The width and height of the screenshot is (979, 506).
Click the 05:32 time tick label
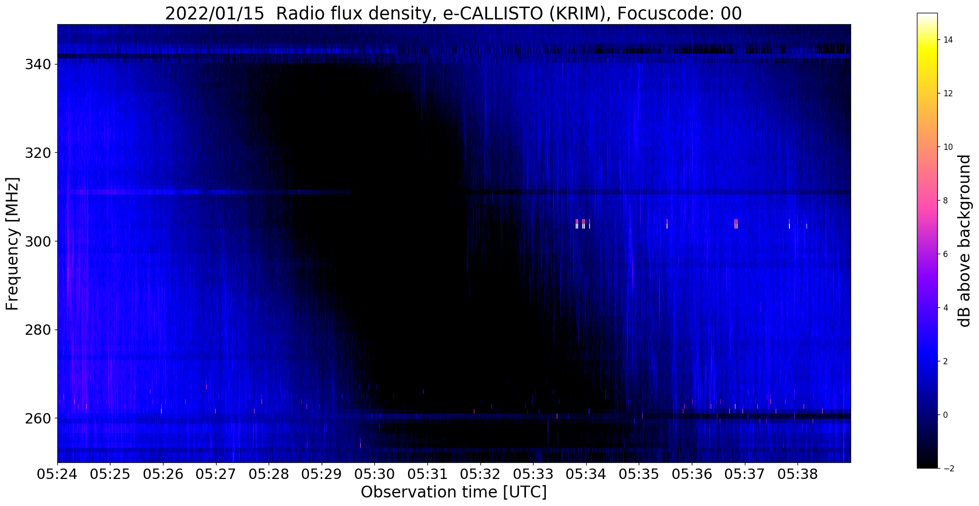480,474
